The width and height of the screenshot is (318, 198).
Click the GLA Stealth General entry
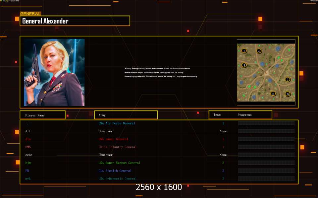coord(115,171)
